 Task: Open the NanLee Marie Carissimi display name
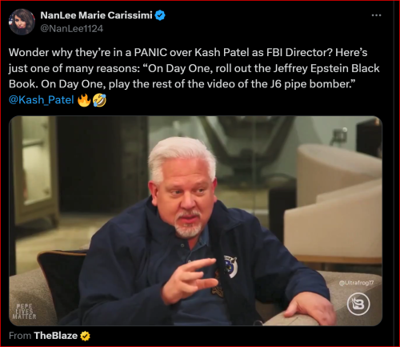[x=96, y=15]
